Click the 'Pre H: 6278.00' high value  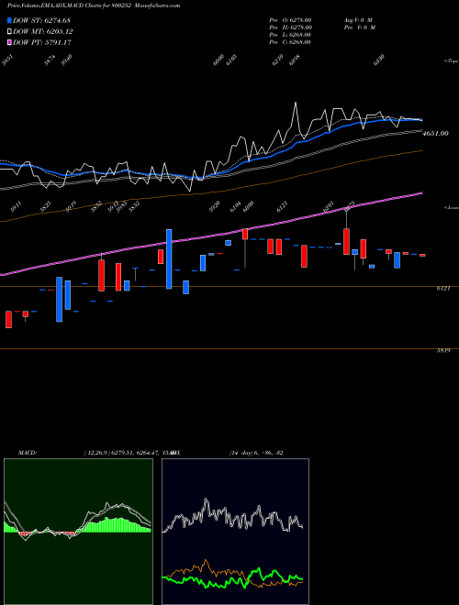(290, 27)
